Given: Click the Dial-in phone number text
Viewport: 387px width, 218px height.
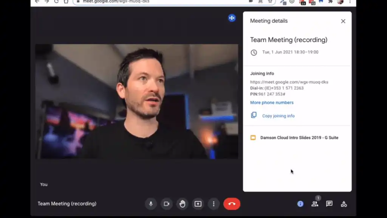Looking at the screenshot, I should tap(277, 88).
